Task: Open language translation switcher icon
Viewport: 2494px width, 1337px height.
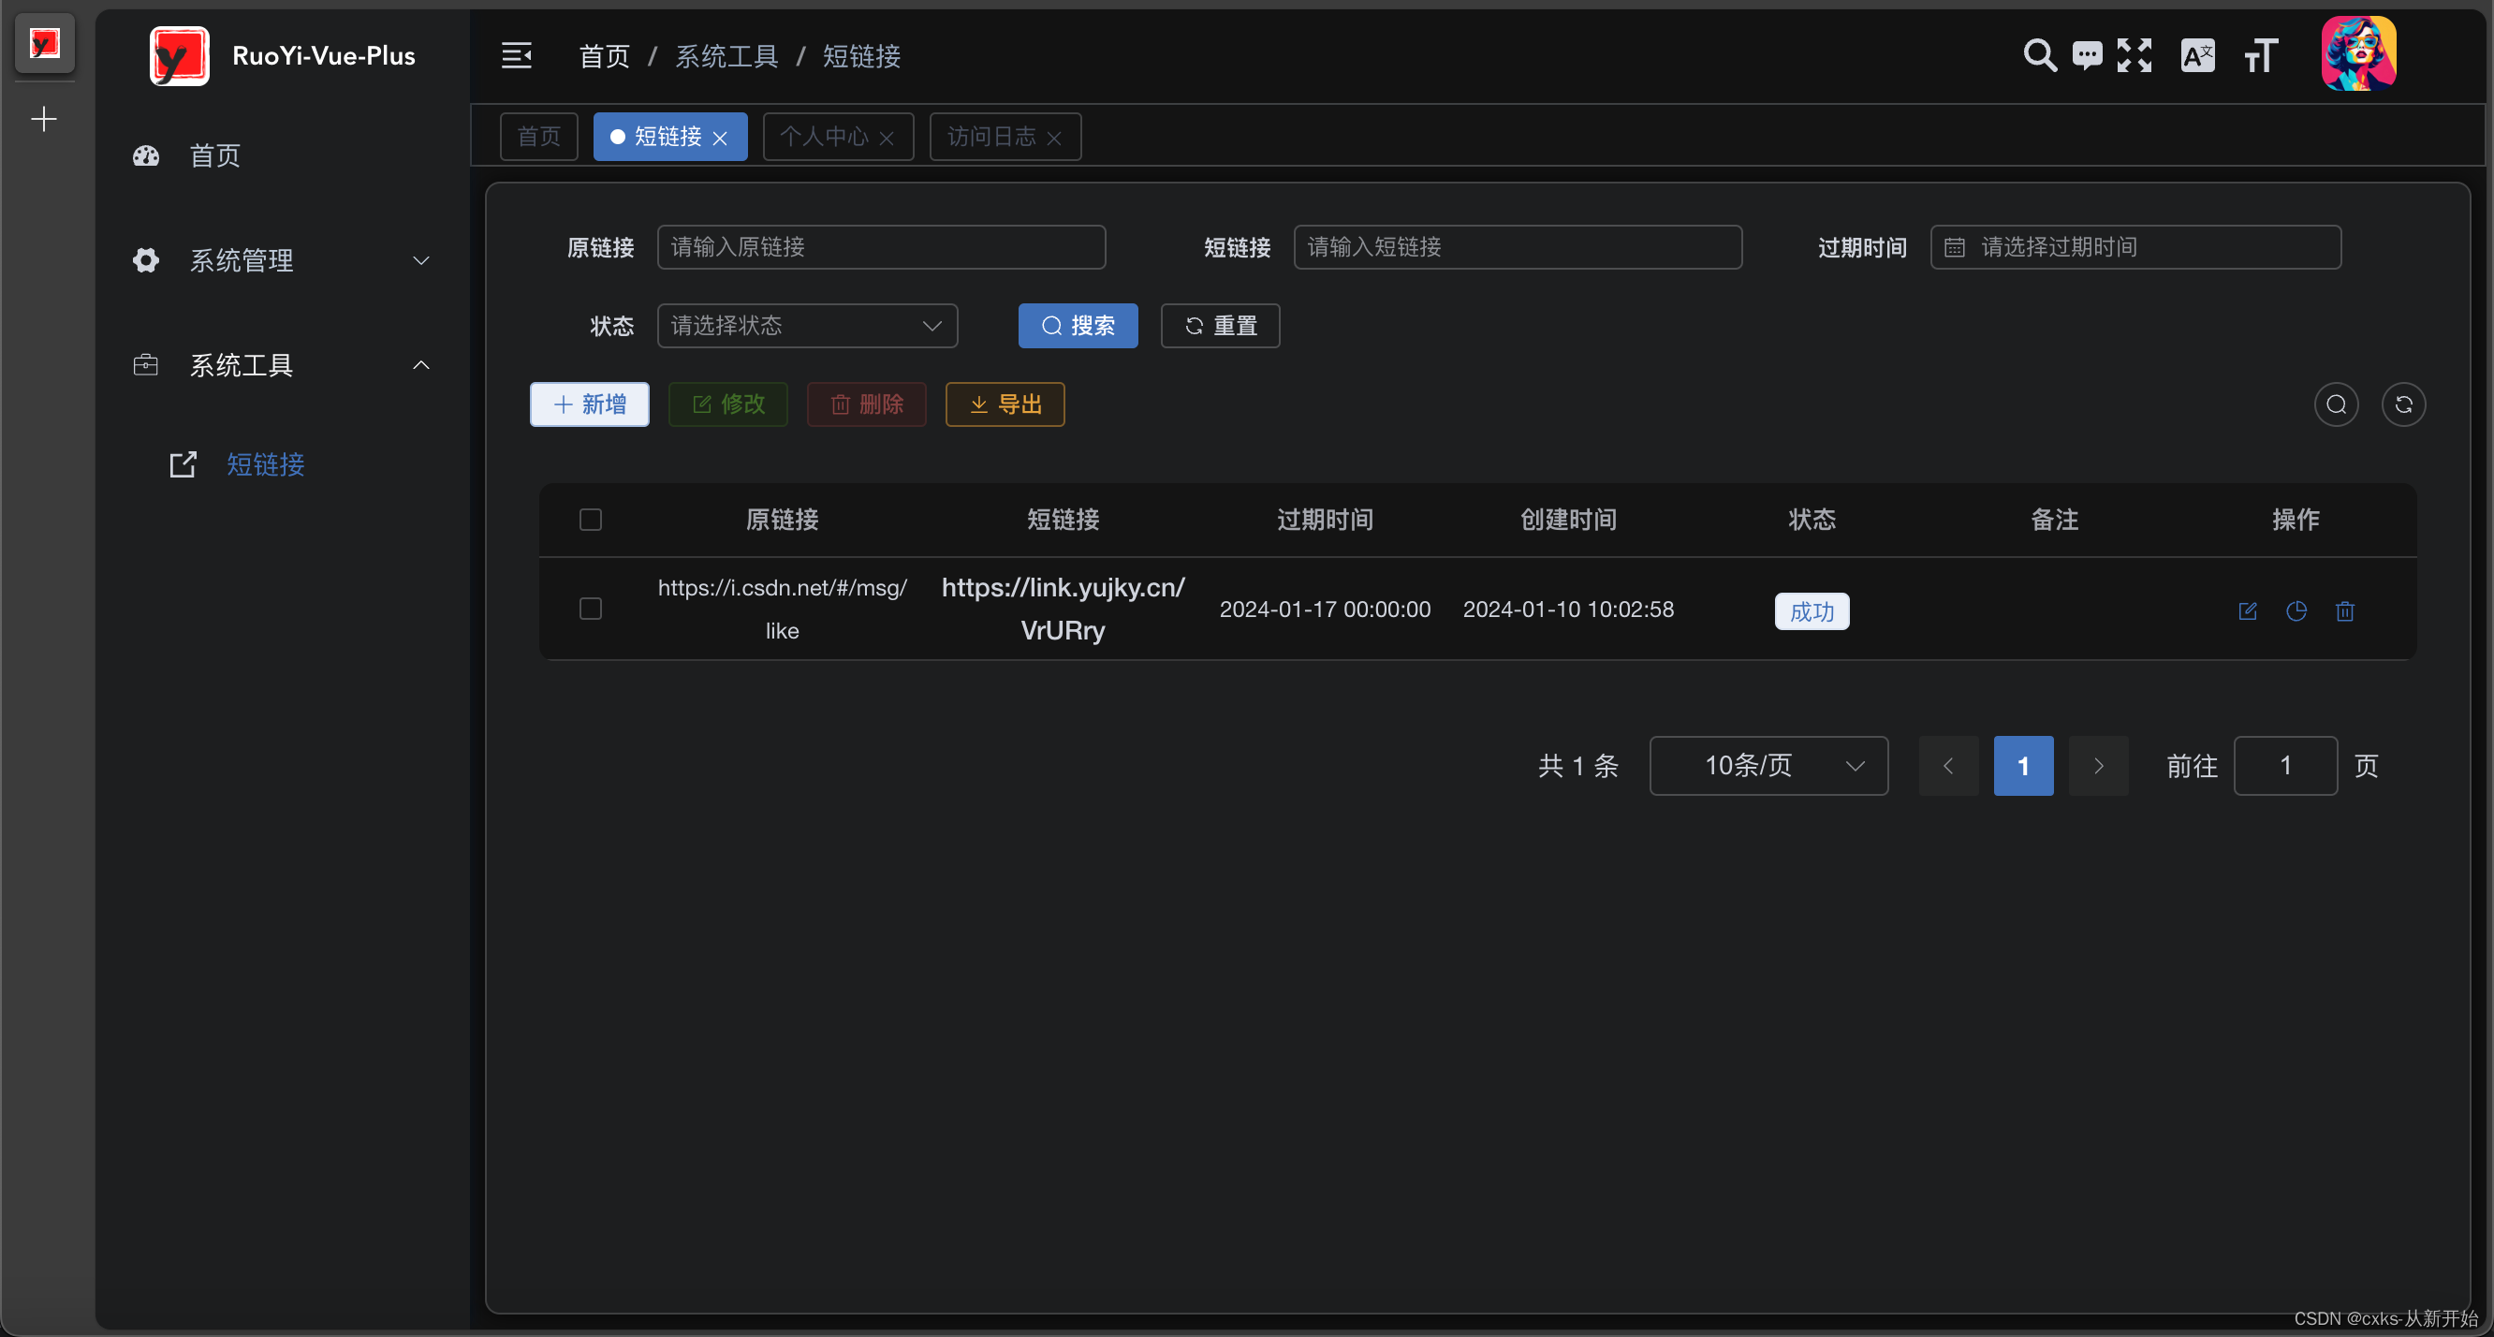Action: click(x=2197, y=55)
